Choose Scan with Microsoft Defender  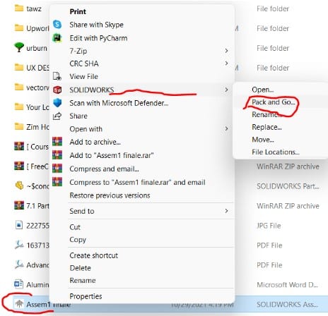pos(119,103)
